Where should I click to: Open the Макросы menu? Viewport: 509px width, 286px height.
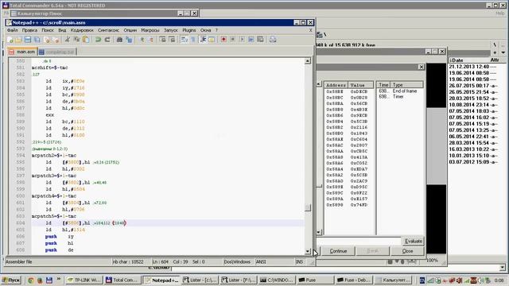tap(150, 30)
